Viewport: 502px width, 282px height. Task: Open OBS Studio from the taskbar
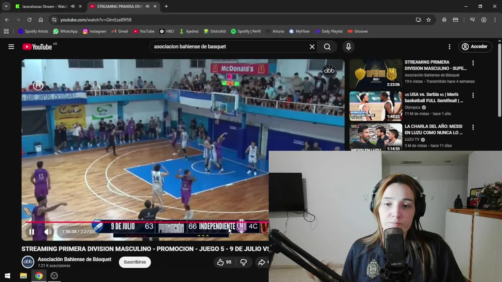click(x=54, y=276)
